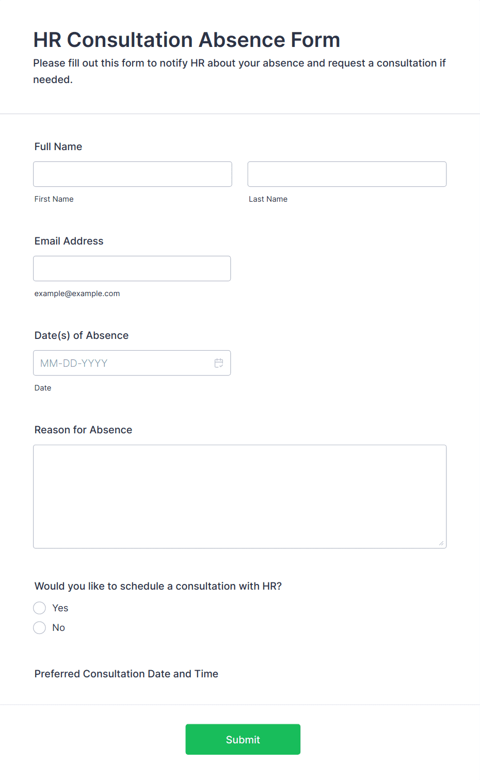Click into the Email Address field
This screenshot has height=780, width=480.
coord(132,269)
